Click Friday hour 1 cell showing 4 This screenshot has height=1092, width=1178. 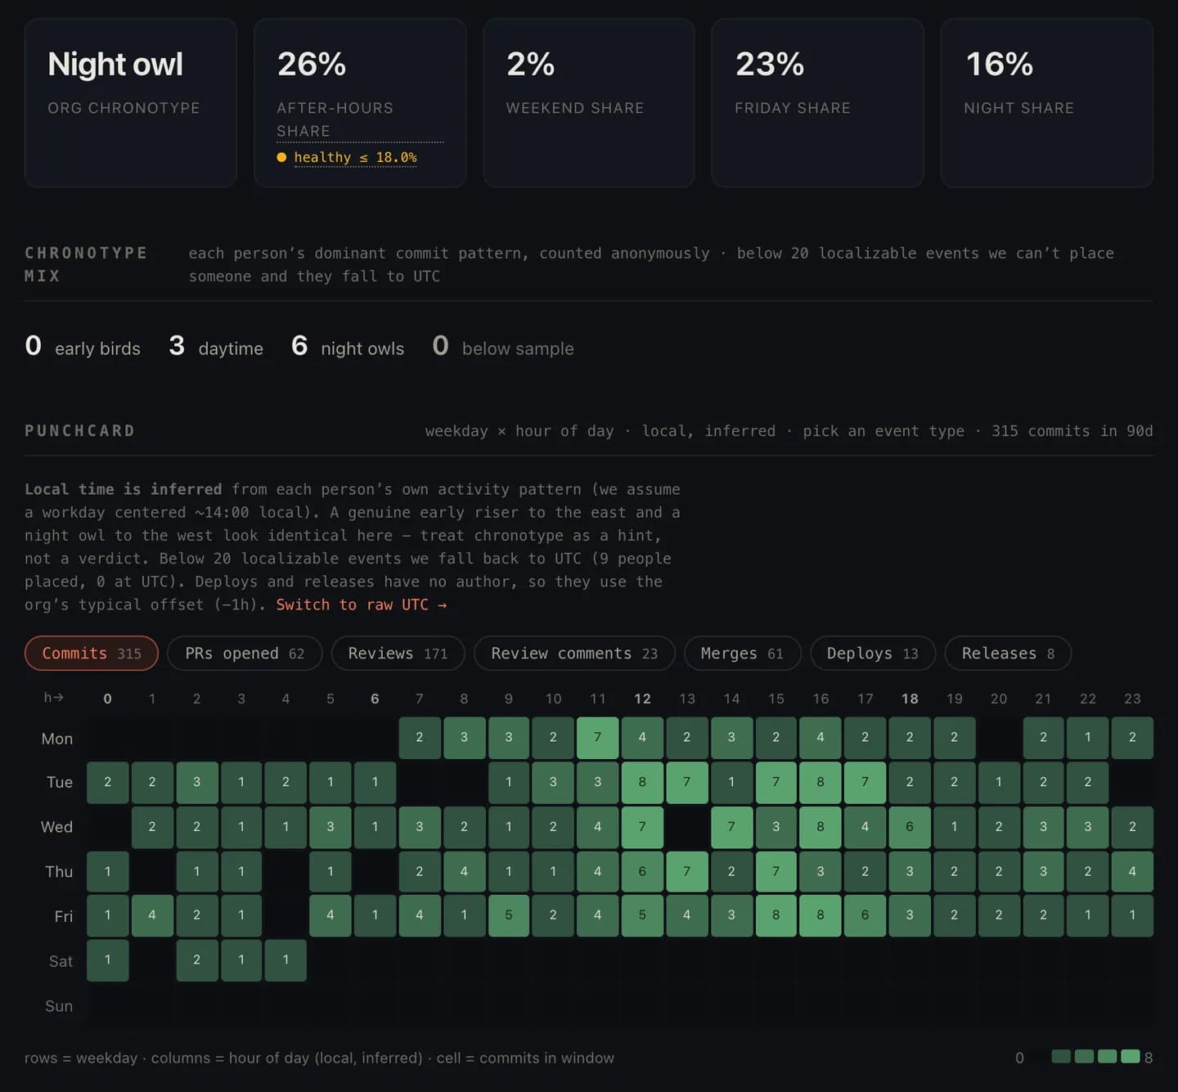(152, 915)
